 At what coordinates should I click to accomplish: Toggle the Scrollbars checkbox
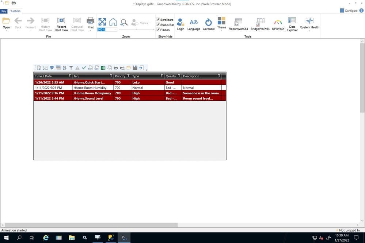click(x=158, y=20)
